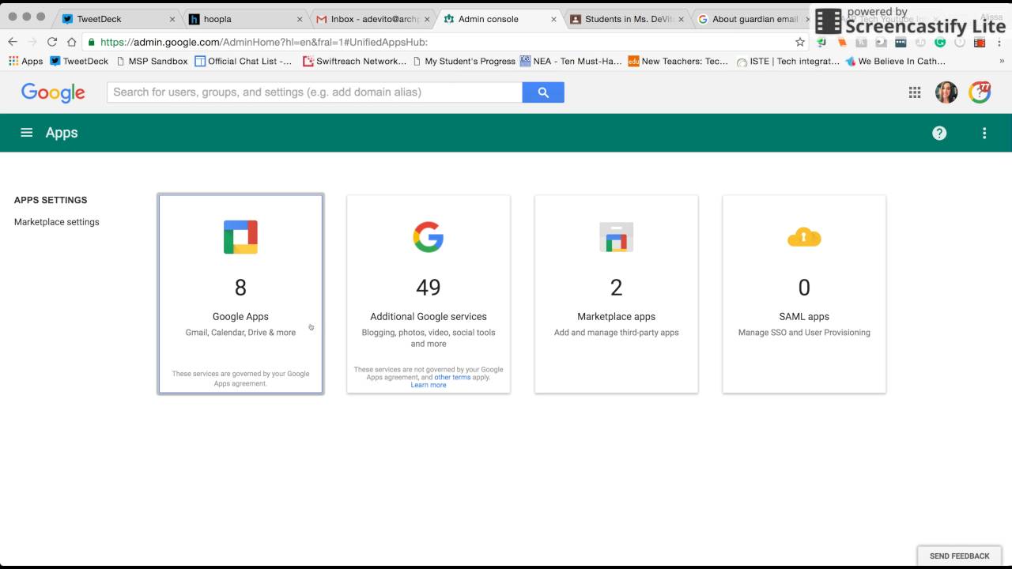1012x569 pixels.
Task: Focus the users, groups and settings search field
Action: tap(315, 92)
